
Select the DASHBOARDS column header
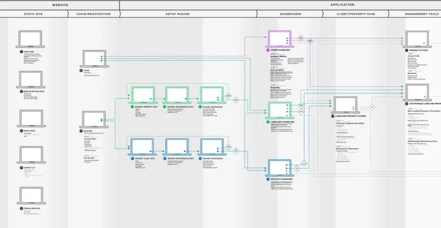[290, 14]
